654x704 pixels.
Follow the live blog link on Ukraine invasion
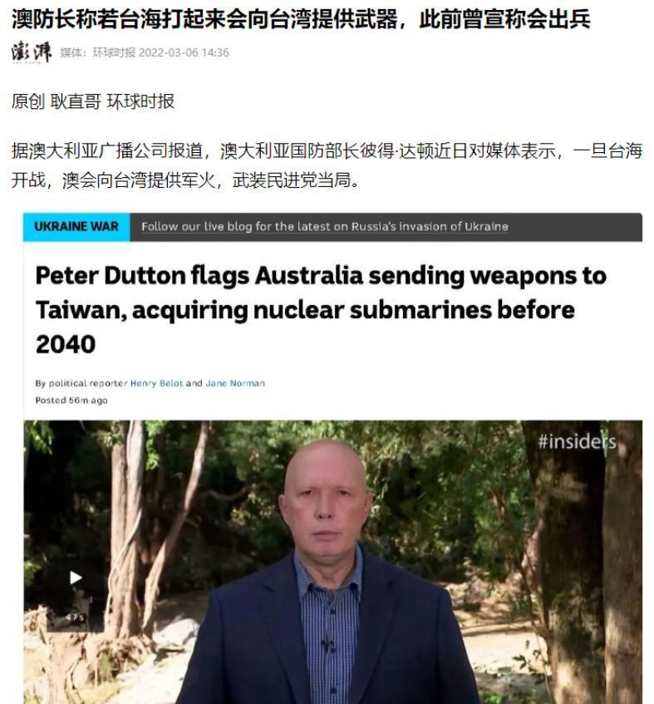tap(325, 227)
